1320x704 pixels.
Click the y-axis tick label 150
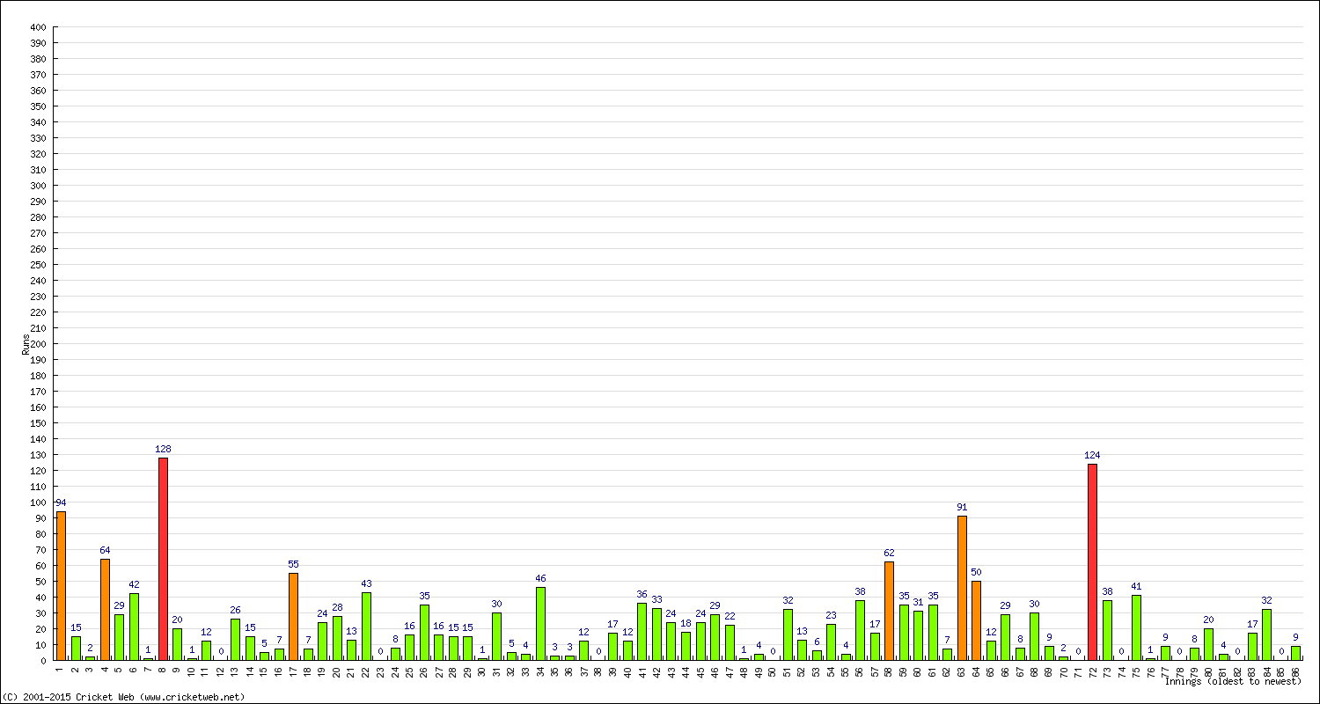tap(37, 423)
